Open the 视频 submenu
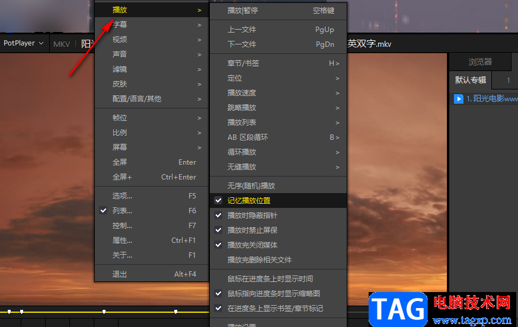The width and height of the screenshot is (518, 327). pos(152,40)
